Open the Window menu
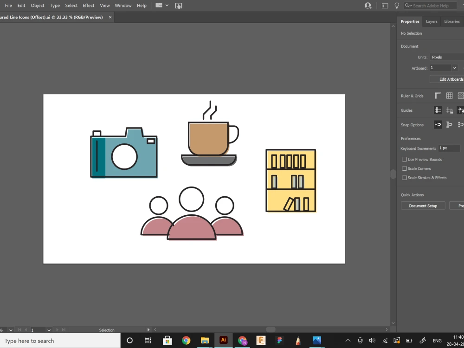464x348 pixels. pyautogui.click(x=123, y=5)
